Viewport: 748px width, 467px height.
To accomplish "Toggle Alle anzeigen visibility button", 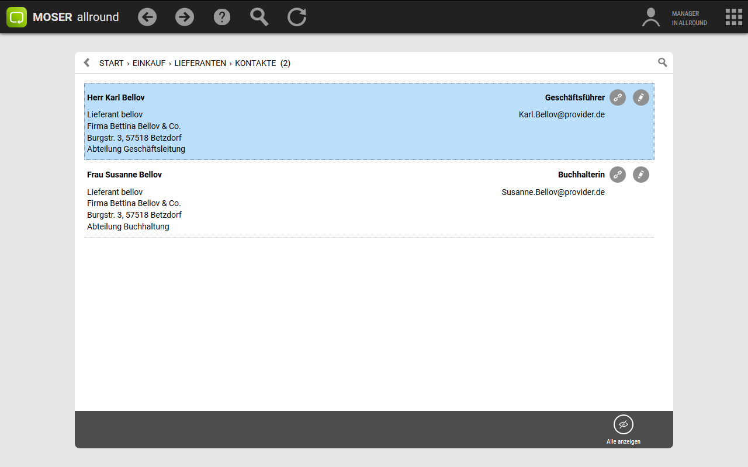I will [x=624, y=424].
